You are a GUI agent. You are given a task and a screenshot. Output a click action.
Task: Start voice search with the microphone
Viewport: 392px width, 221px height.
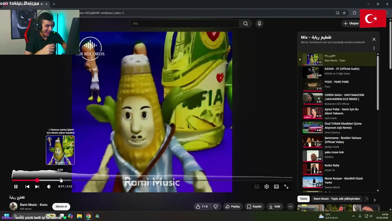tap(259, 24)
